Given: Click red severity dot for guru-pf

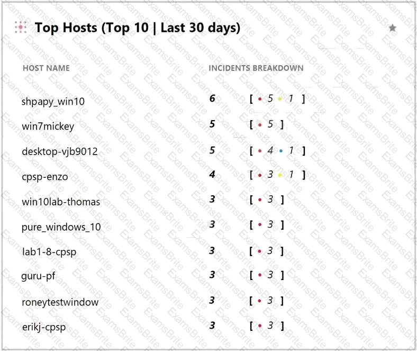Looking at the screenshot, I should coord(259,275).
